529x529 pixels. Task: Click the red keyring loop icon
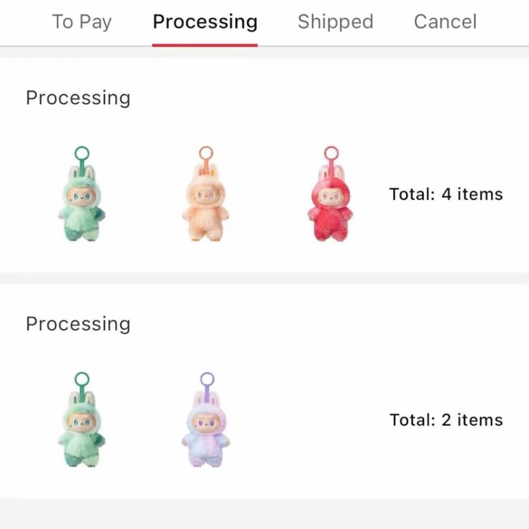331,155
